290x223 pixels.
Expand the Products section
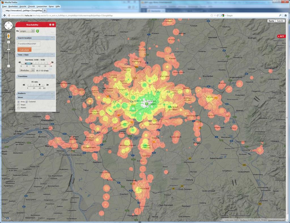52,93
